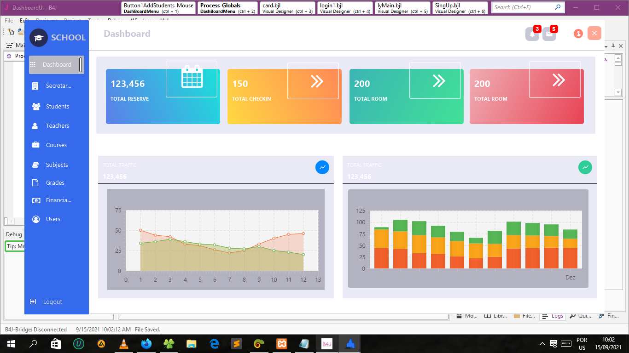Click the double-chevron on the Total Checkin card
The height and width of the screenshot is (353, 629).
pyautogui.click(x=317, y=81)
